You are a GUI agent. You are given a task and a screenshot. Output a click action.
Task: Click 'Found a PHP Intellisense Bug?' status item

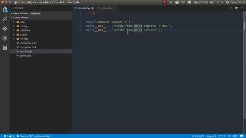tap(33, 136)
